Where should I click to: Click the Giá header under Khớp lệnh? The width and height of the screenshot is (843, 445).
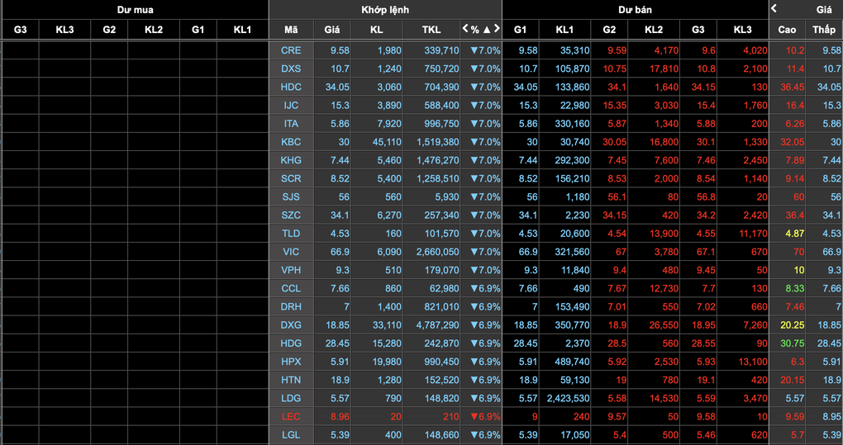(331, 30)
